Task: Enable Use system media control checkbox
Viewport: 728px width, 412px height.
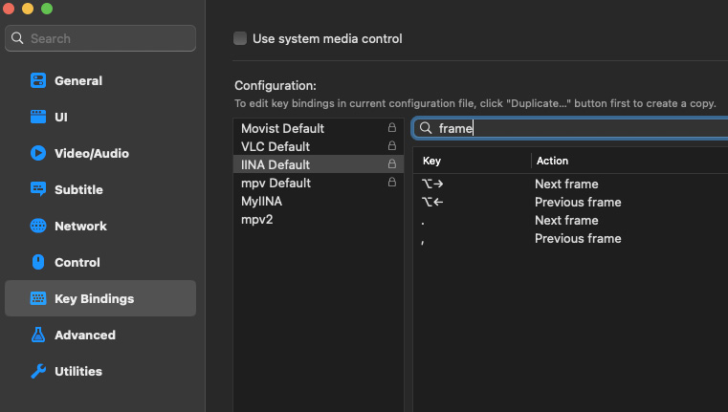Action: coord(240,39)
